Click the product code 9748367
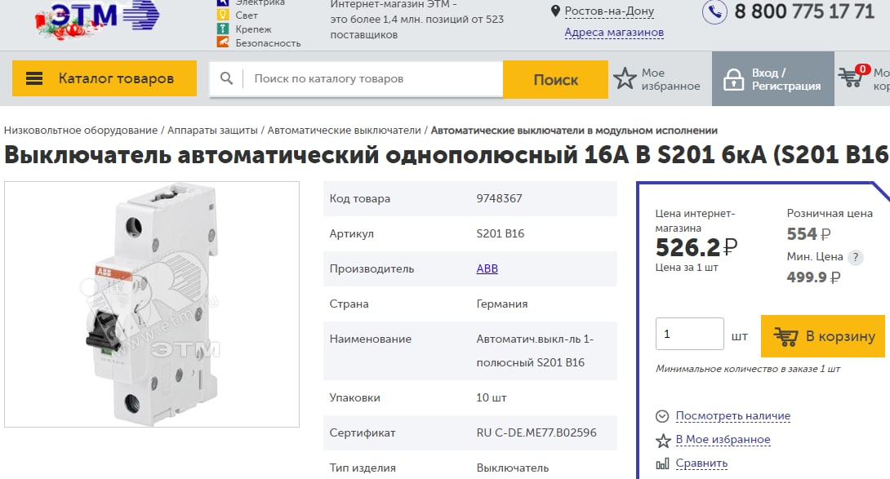The image size is (890, 479). [499, 198]
